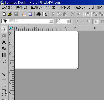Image resolution: width=104 pixels, height=100 pixels.
Task: Click the floppy disk Save icon
Action: [16, 14]
